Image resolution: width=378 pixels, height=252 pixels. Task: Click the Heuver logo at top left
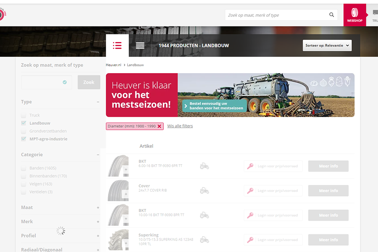coord(3,14)
